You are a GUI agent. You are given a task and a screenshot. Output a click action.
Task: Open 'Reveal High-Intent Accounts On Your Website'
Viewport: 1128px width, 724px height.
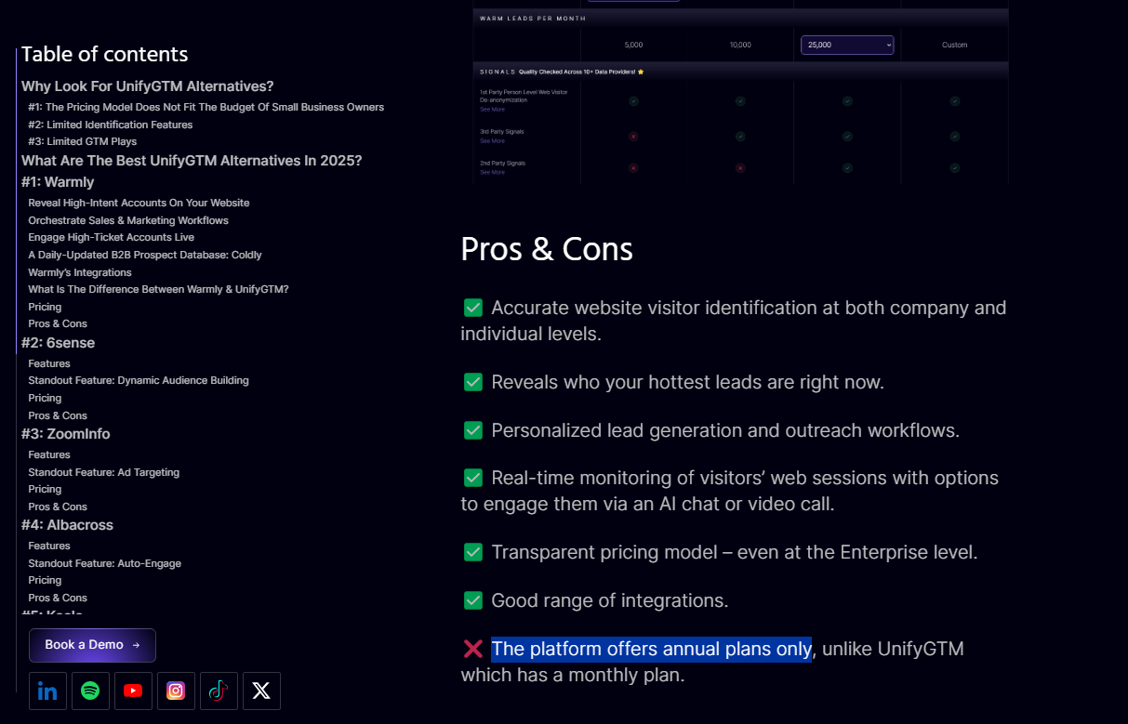pyautogui.click(x=139, y=203)
